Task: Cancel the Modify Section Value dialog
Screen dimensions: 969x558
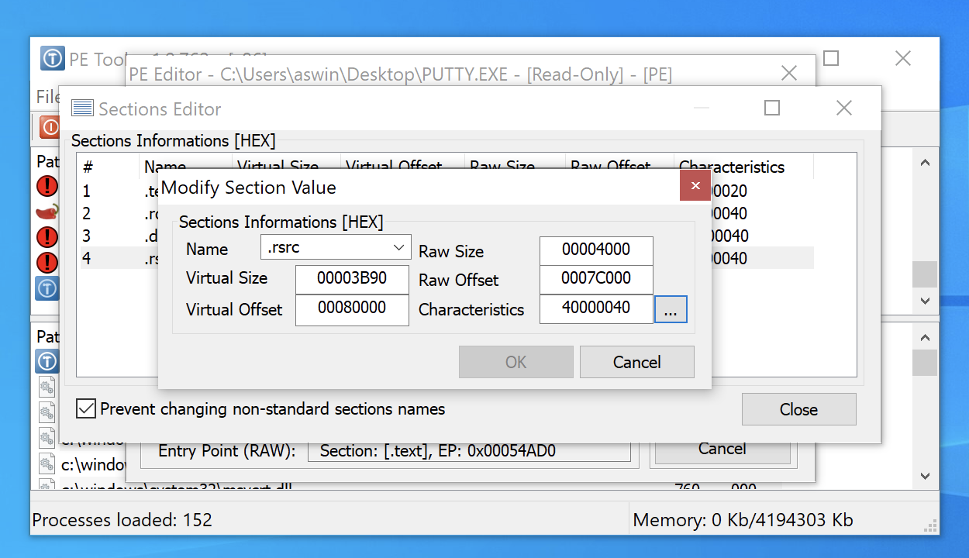Action: 636,362
